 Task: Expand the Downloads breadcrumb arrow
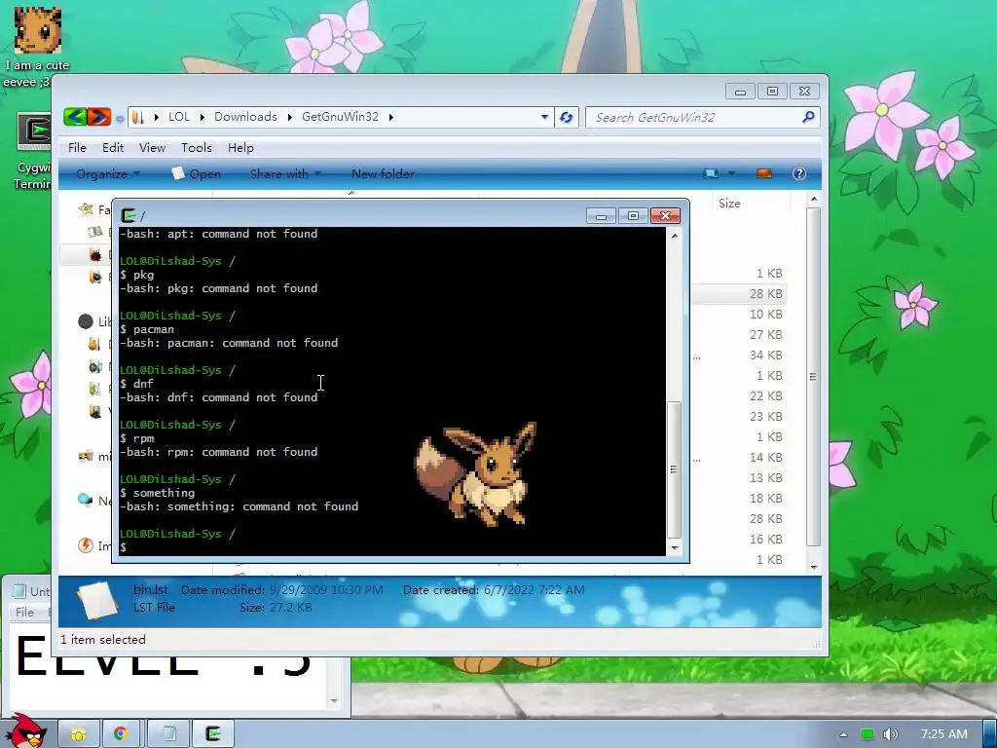tap(289, 117)
